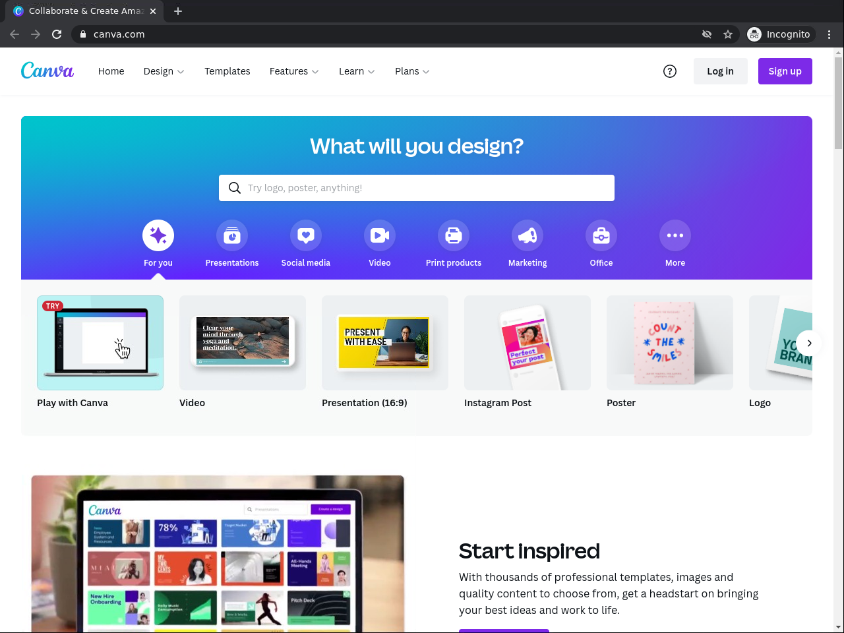
Task: Select the For you category icon
Action: [158, 235]
